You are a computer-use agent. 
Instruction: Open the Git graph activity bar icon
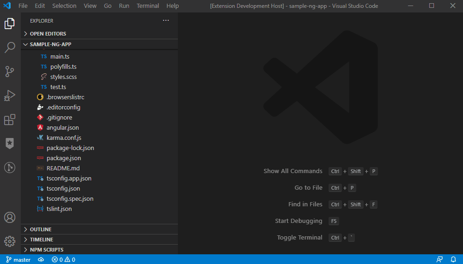(9, 168)
